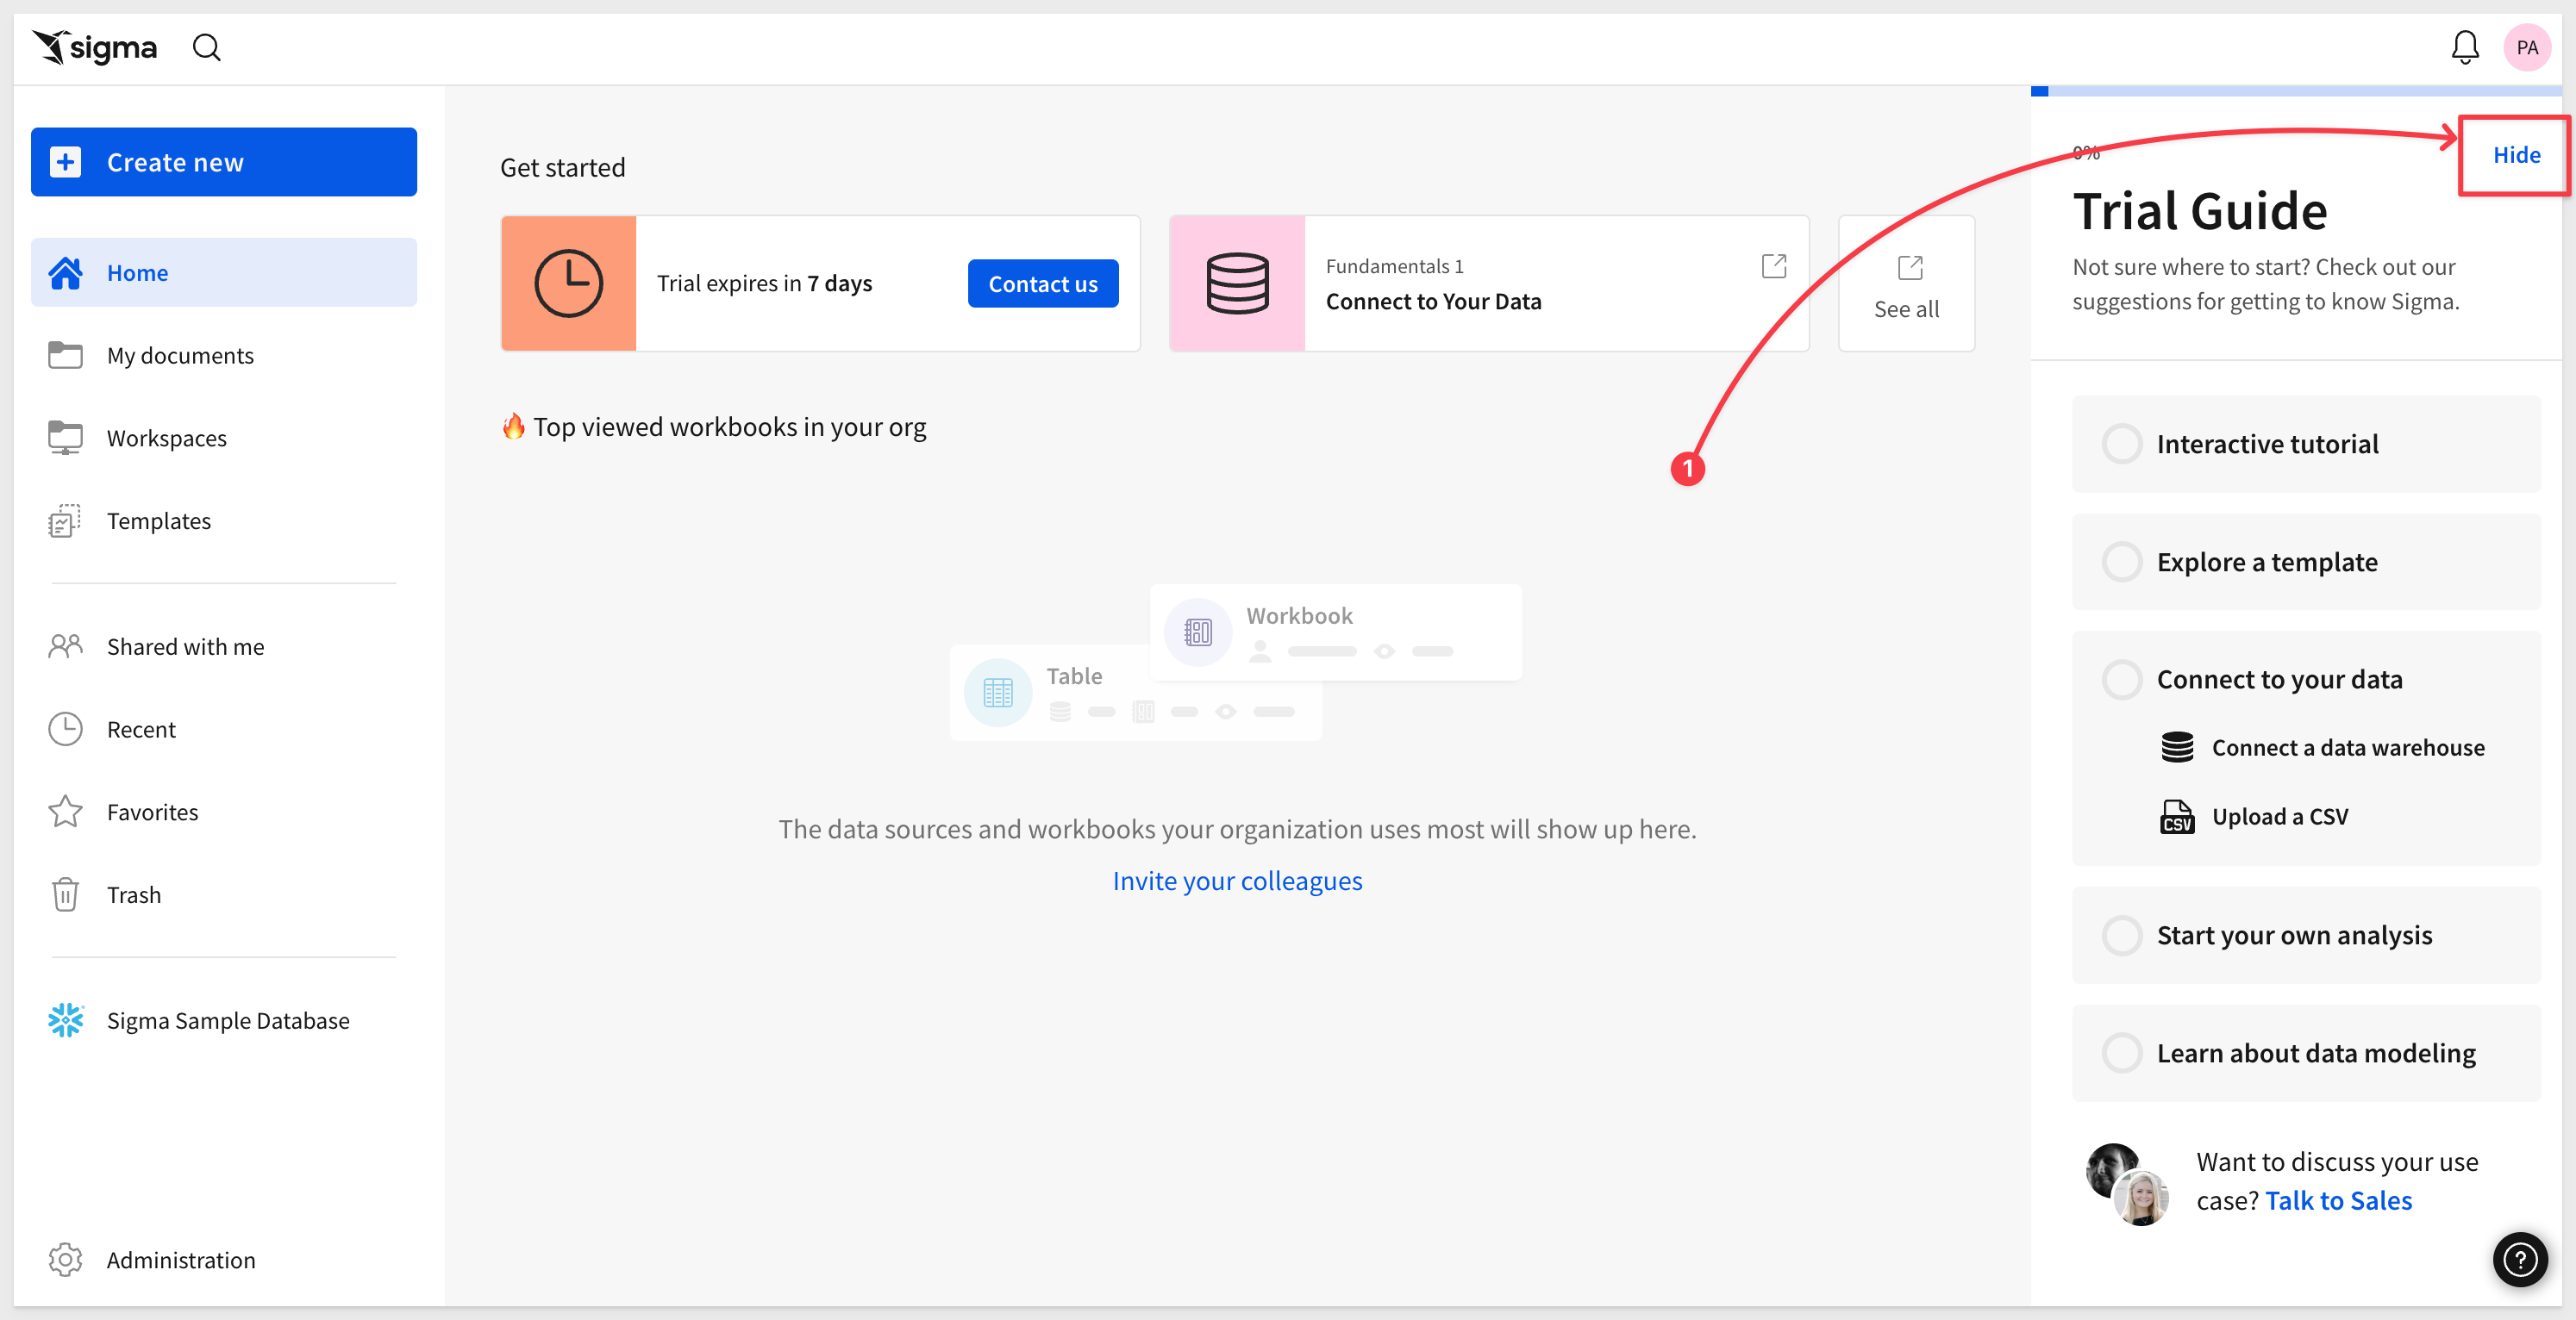Image resolution: width=2576 pixels, height=1320 pixels.
Task: Click the CSV file icon
Action: click(x=2177, y=816)
